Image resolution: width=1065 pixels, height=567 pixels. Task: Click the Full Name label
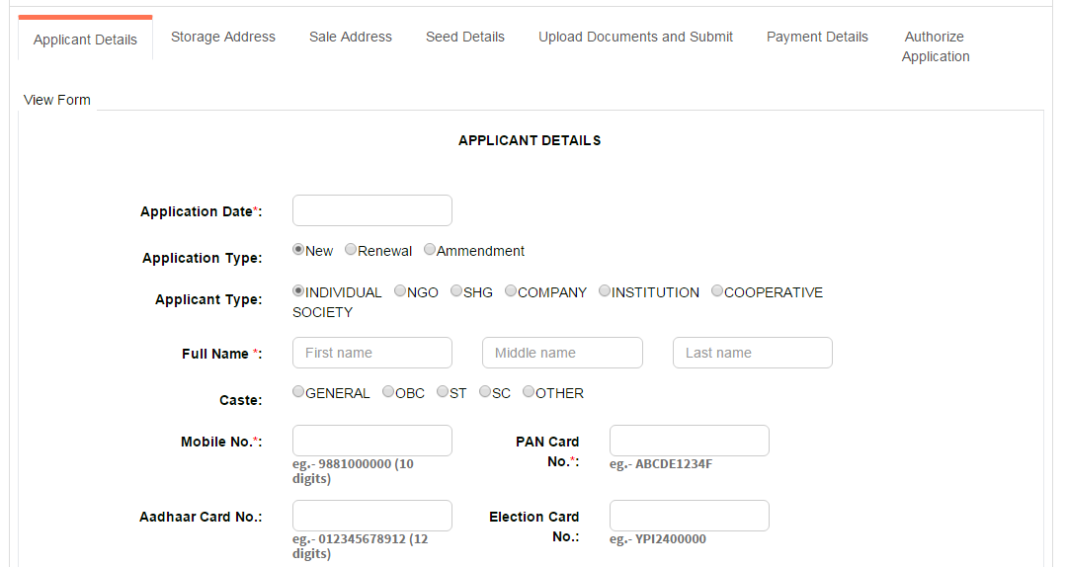(221, 354)
